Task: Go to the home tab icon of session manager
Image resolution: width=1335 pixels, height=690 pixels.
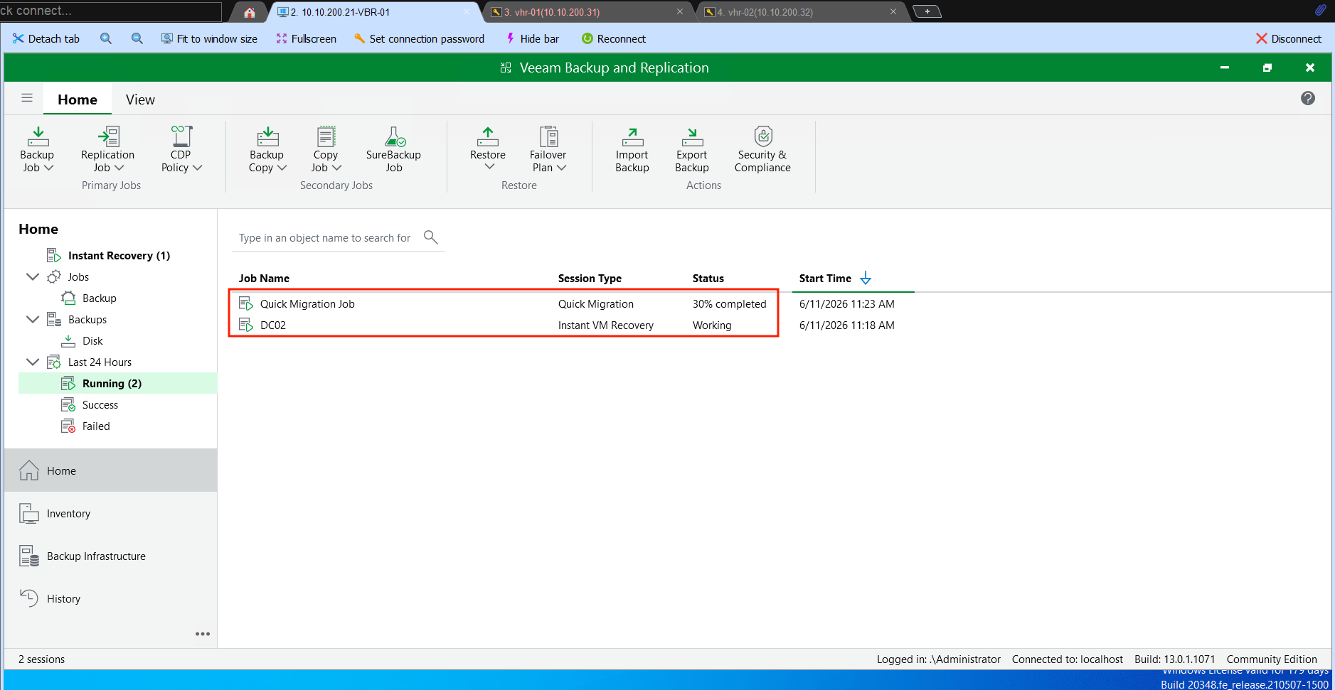Action: point(249,12)
